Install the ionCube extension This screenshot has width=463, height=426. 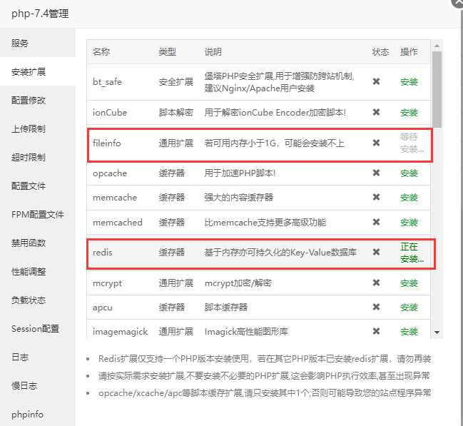409,113
